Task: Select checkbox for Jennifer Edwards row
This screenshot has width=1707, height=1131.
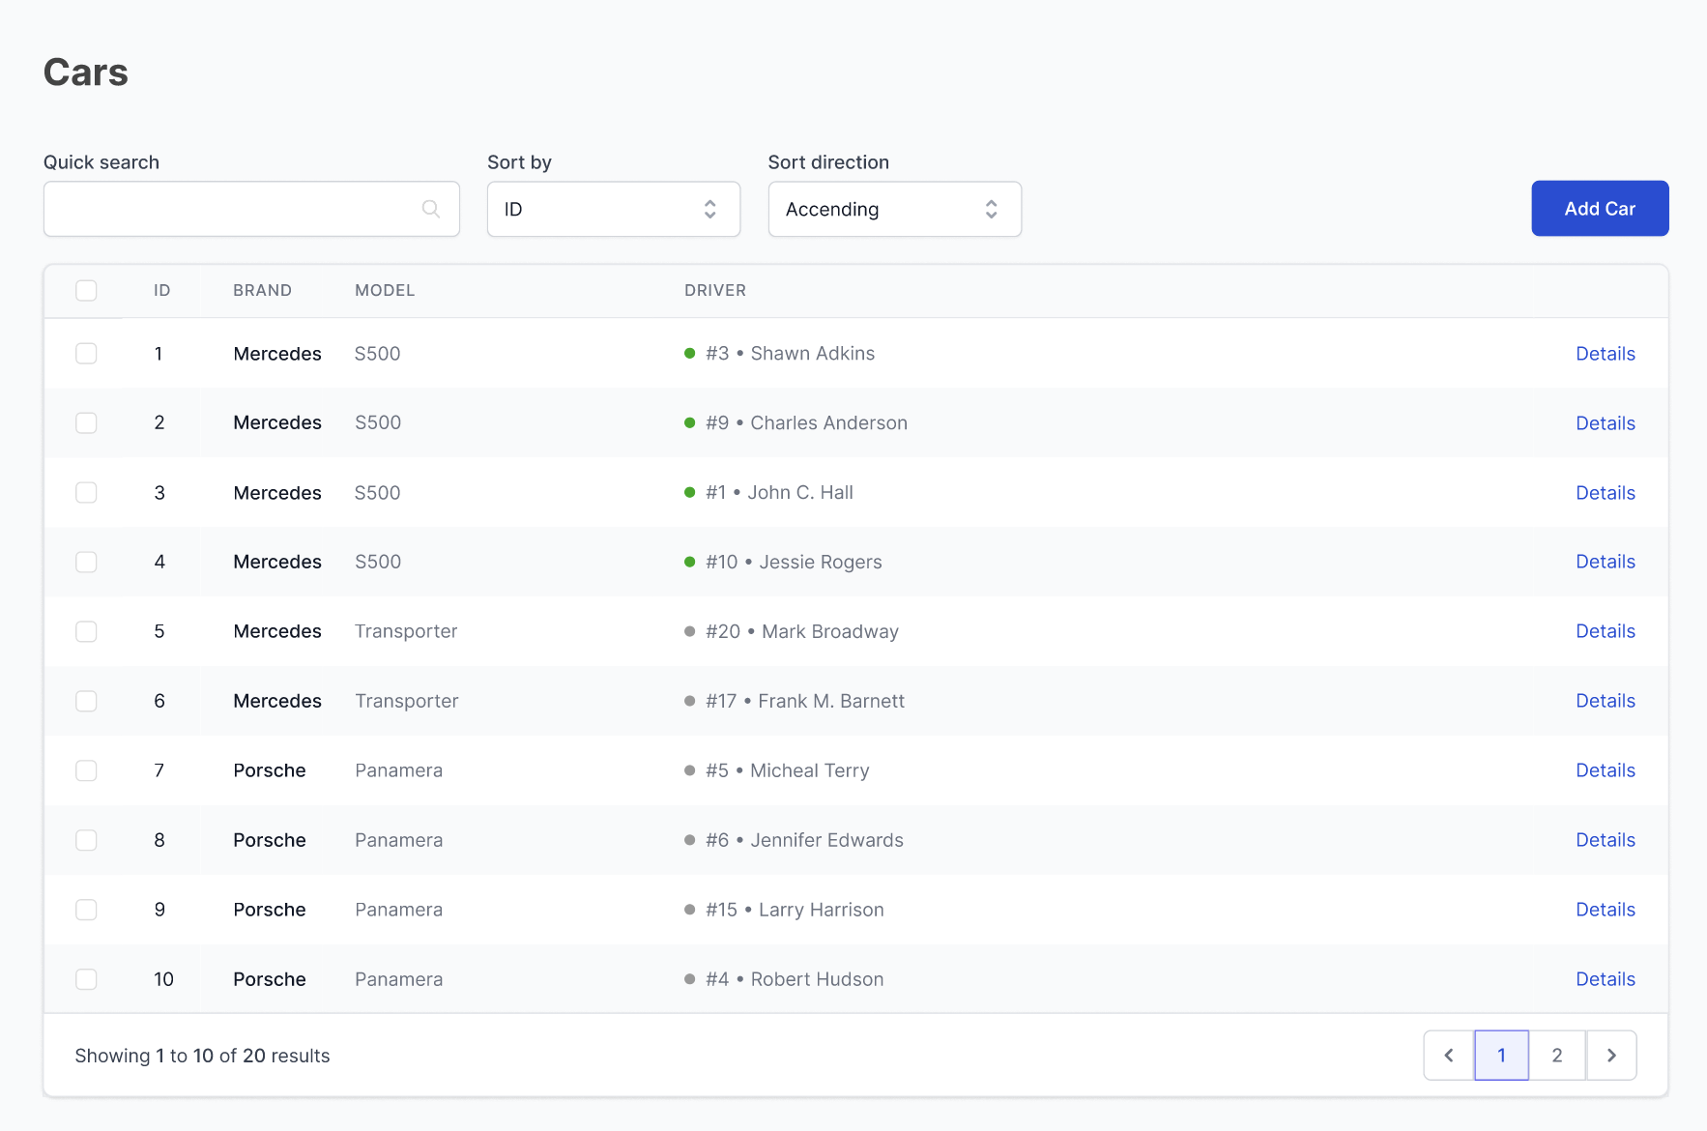Action: click(x=86, y=841)
